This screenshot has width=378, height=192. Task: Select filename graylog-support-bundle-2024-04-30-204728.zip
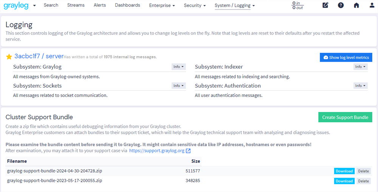[x=54, y=171]
